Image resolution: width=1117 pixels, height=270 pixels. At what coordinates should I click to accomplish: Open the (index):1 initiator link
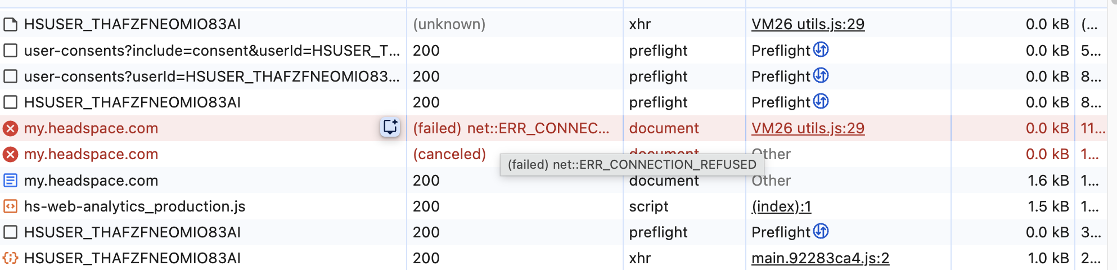tap(781, 206)
